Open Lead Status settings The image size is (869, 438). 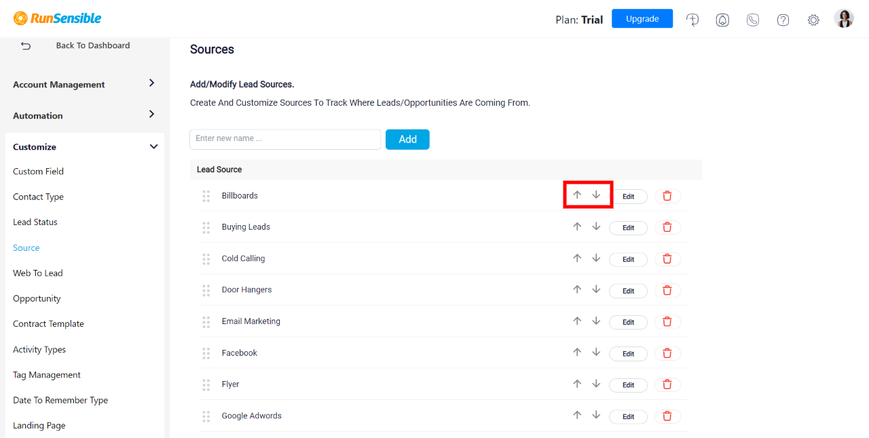pyautogui.click(x=35, y=222)
